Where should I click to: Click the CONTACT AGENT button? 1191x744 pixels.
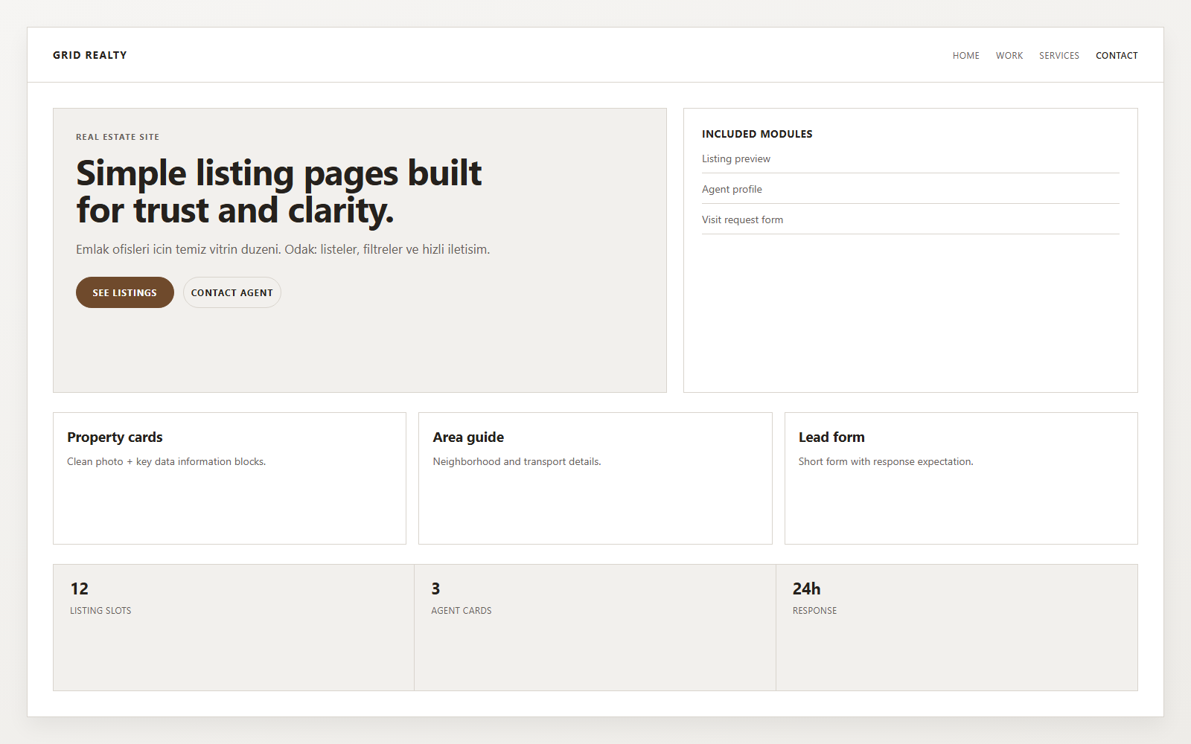232,292
